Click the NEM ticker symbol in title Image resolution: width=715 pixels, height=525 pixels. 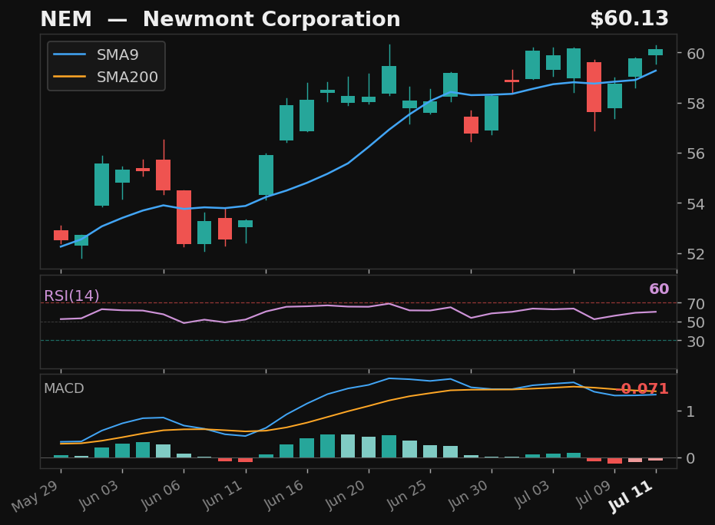[66, 19]
